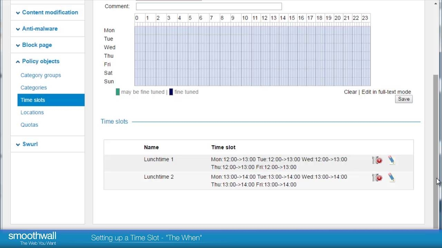The width and height of the screenshot is (442, 248).
Task: Click the Name column header
Action: click(151, 147)
